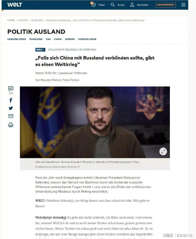196x239 pixels.
Task: Click the ABONNEMENT button
Action: [x=165, y=5]
